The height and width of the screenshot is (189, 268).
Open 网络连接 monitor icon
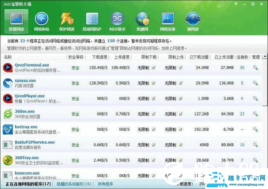167,21
